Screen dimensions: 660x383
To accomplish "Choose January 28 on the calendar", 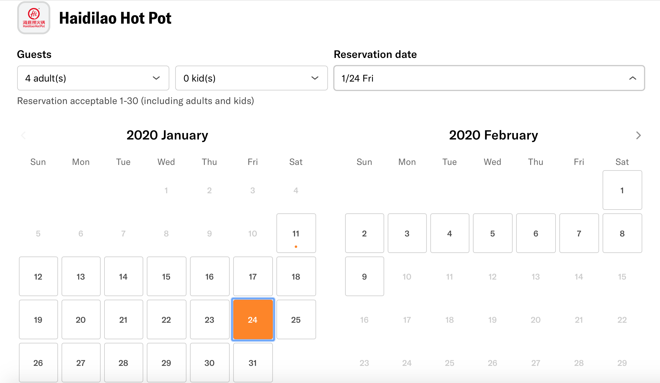I will click(123, 363).
